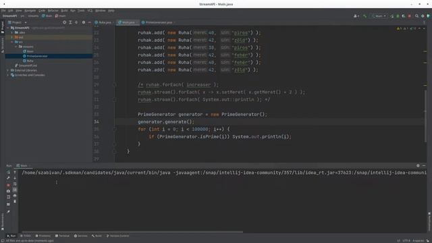Image resolution: width=432 pixels, height=243 pixels.
Task: Collapse the src folder
Action: pyautogui.click(x=12, y=42)
